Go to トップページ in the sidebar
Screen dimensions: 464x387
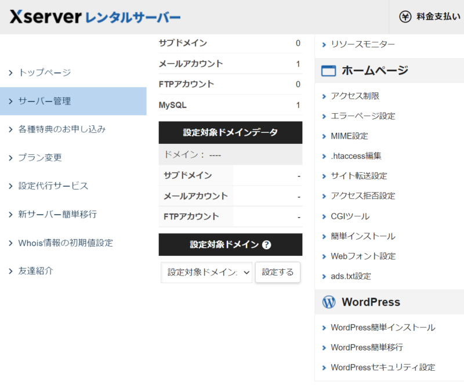click(45, 73)
